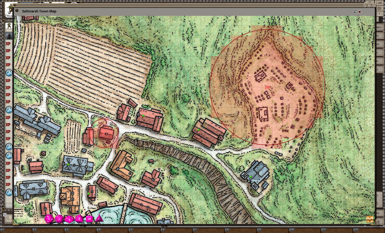Pick up the pink d20 die
This screenshot has width=385, height=233.
[x=49, y=219]
